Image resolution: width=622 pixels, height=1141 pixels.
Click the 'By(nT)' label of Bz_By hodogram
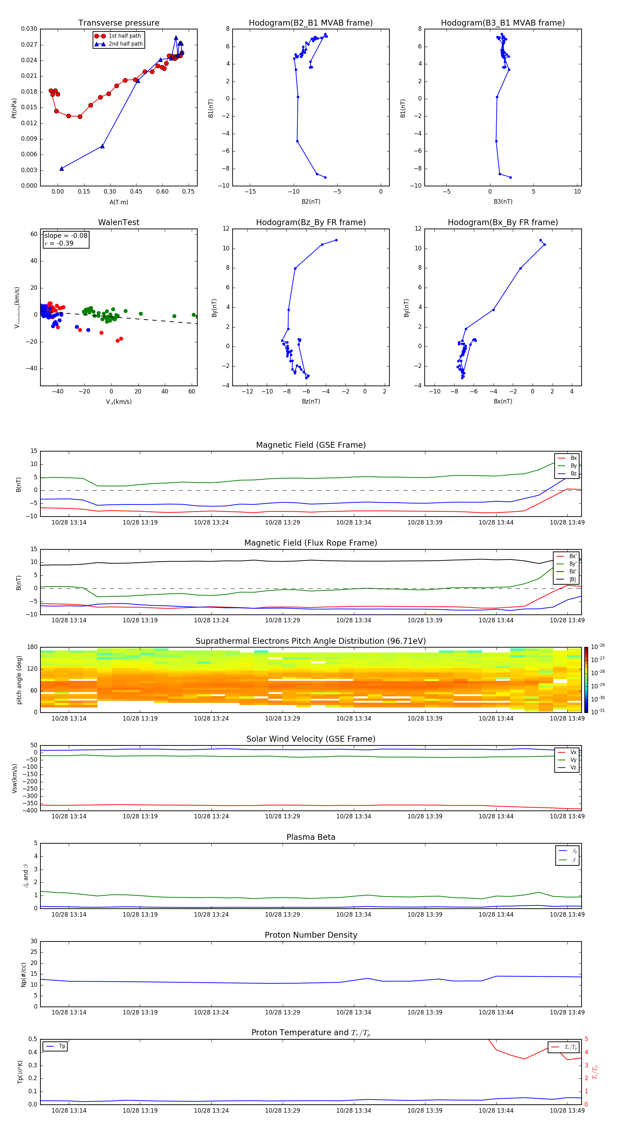(x=214, y=307)
